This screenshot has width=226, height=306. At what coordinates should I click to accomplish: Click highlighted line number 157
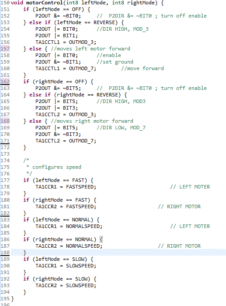pyautogui.click(x=5, y=49)
